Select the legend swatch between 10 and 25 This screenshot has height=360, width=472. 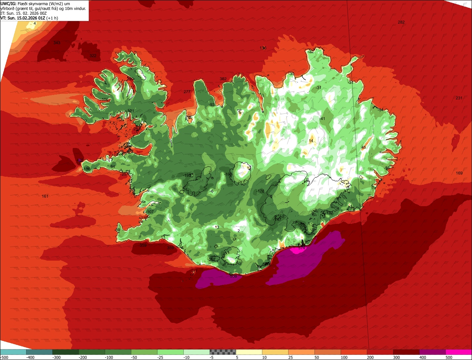(275, 352)
